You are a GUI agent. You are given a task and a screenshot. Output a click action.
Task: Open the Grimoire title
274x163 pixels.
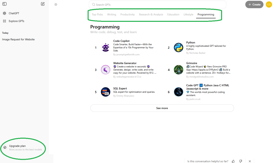pyautogui.click(x=192, y=63)
